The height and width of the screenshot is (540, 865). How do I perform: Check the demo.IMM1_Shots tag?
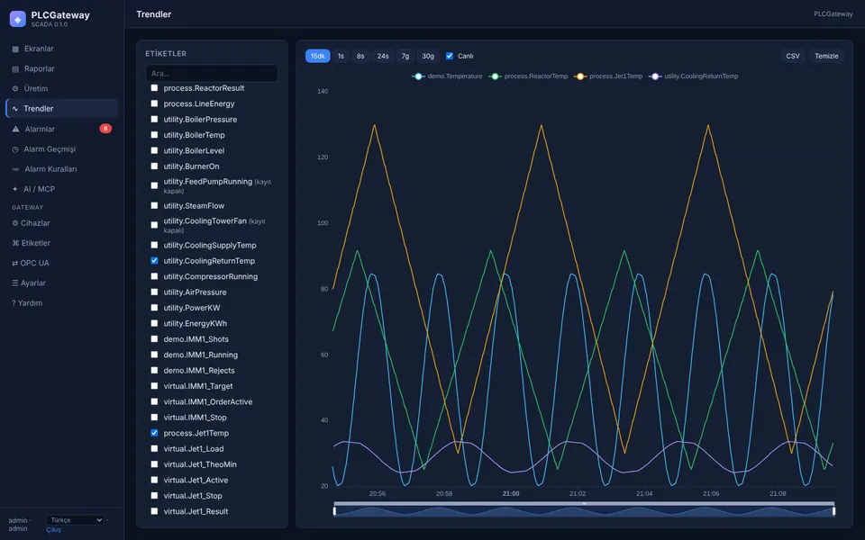tap(154, 339)
